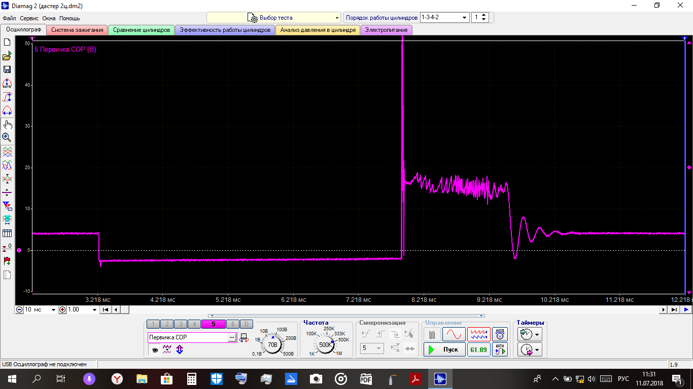The height and width of the screenshot is (389, 693).
Task: Open the channel name browse button
Action: click(x=232, y=337)
